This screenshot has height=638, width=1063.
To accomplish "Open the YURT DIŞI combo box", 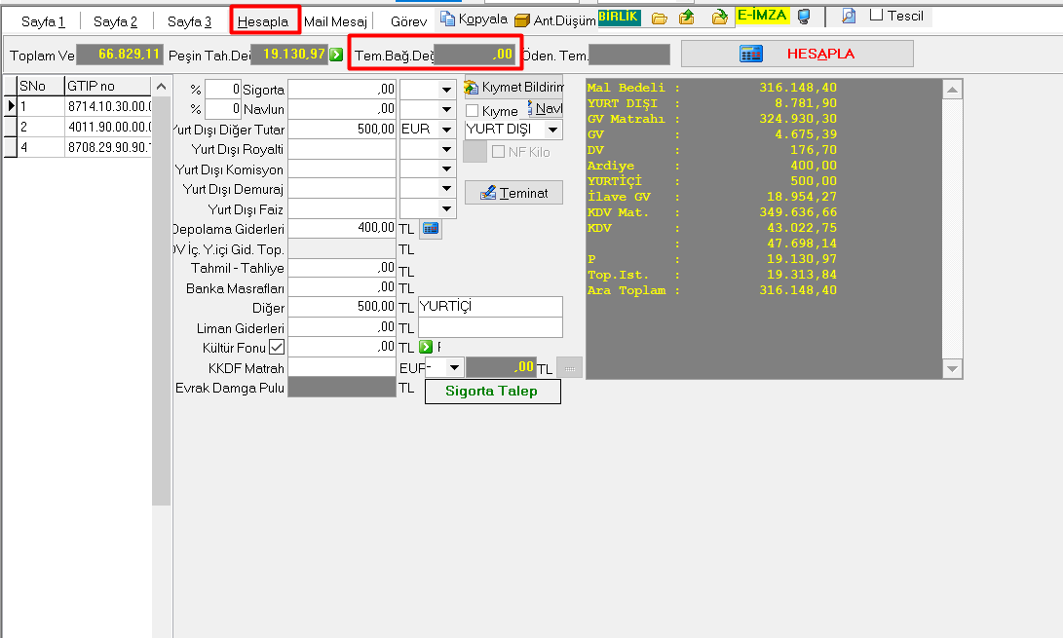I will click(x=553, y=130).
